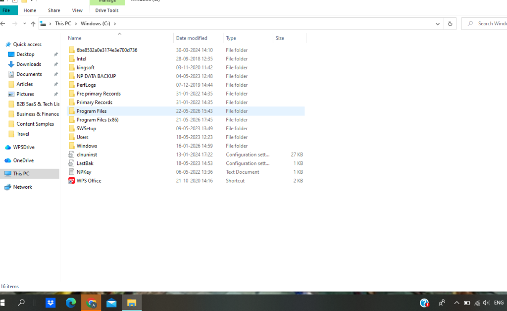
Task: Open the address bar history dropdown
Action: click(438, 24)
